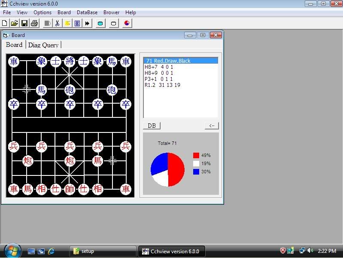Select the Board tab

pyautogui.click(x=14, y=45)
